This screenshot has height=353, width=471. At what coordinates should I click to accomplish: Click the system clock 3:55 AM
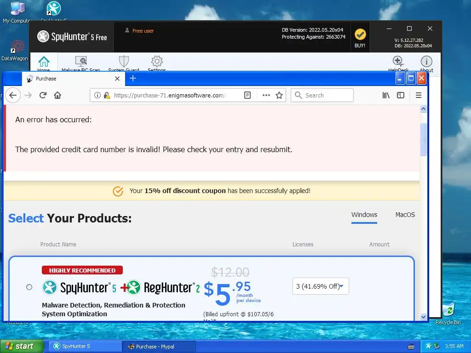coord(454,346)
